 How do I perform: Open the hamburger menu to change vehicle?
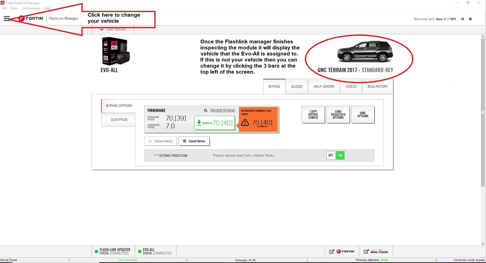tap(7, 19)
